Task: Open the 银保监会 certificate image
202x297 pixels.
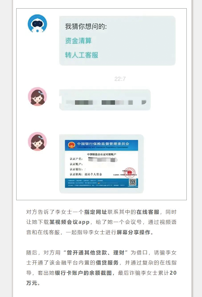Action: coord(101,164)
